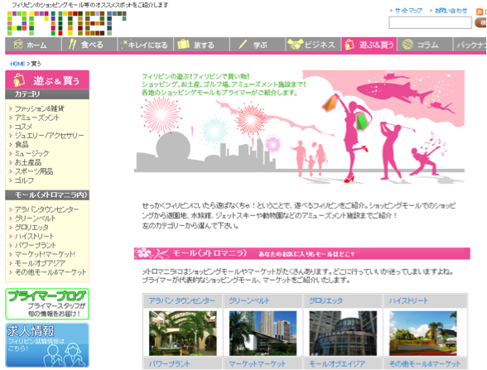This screenshot has width=487, height=370.
Task: Click the Primer mosaic logo
Action: 66,23
